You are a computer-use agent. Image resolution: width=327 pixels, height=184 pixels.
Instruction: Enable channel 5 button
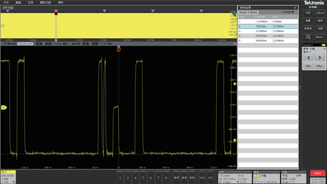tap(143, 178)
